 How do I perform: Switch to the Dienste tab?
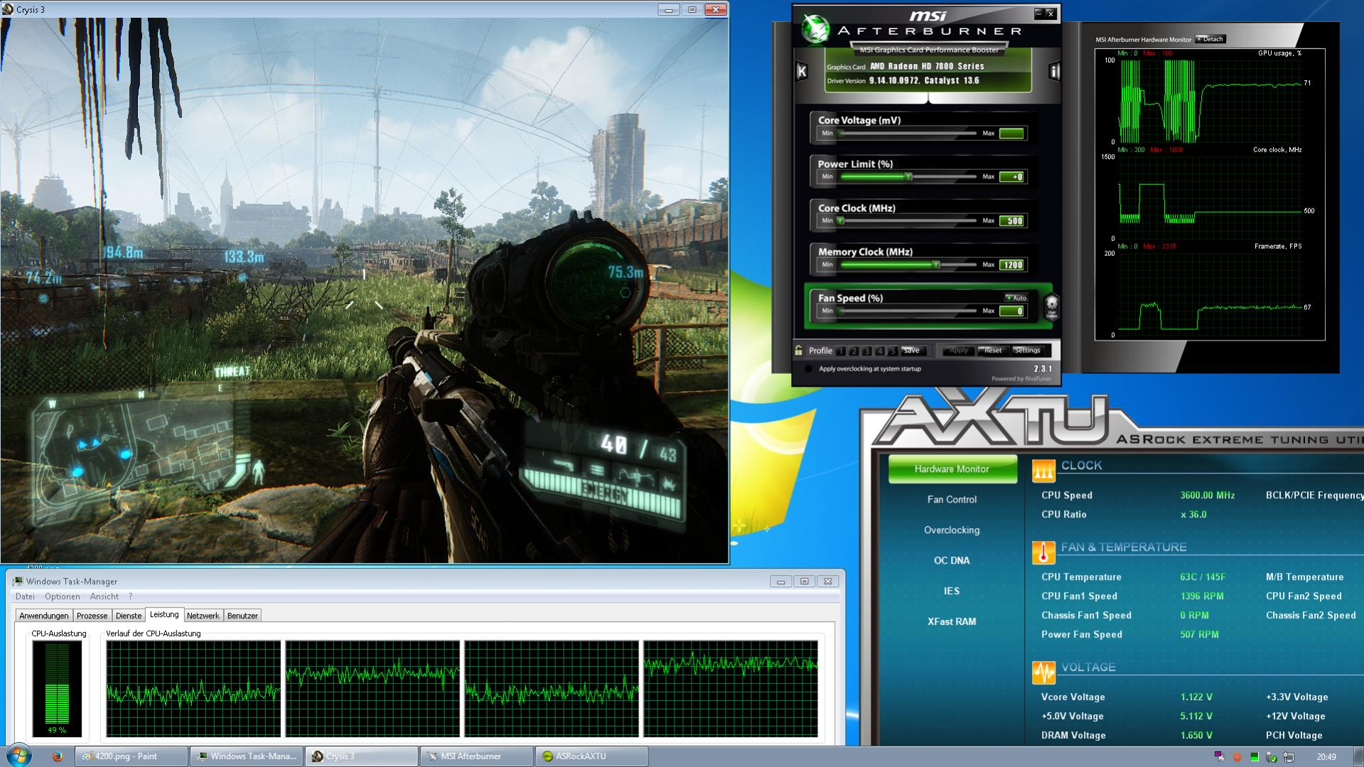tap(129, 616)
